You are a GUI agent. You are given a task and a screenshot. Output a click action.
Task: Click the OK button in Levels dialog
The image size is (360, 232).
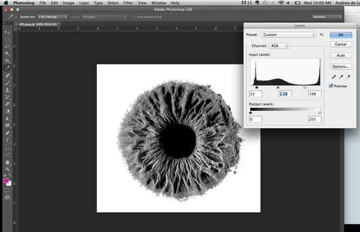click(x=341, y=35)
